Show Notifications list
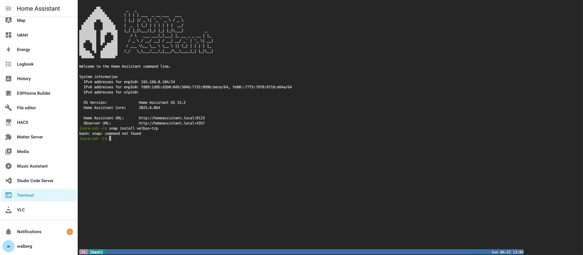Screen dimensions: 583x255 39,232
